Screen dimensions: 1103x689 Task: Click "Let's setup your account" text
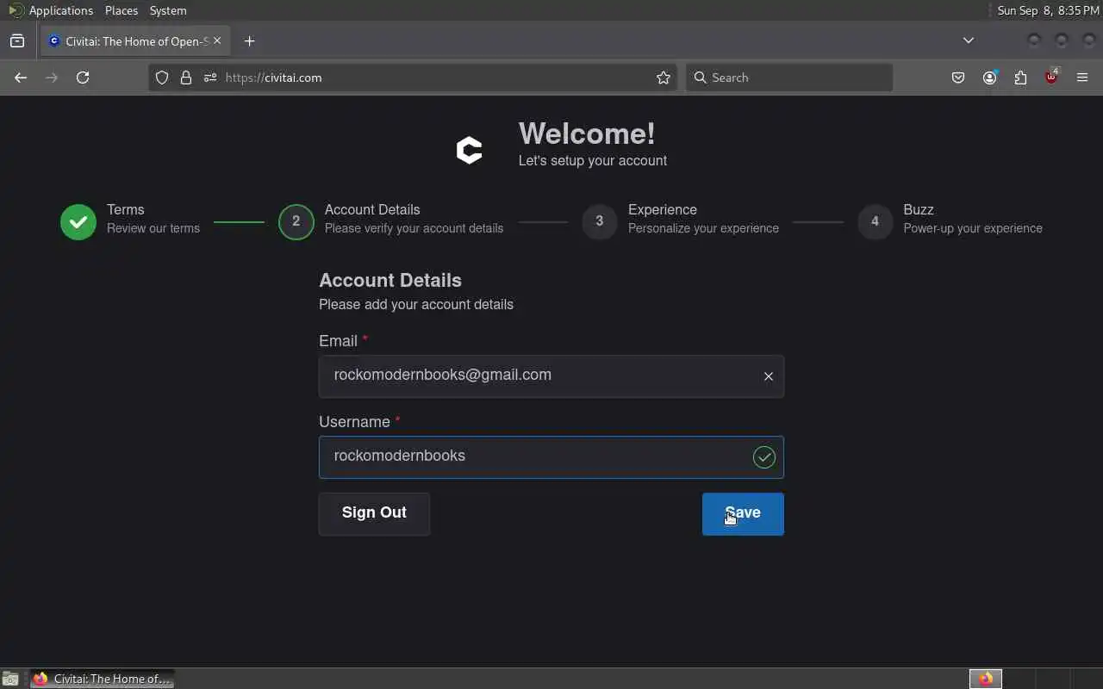pos(593,161)
